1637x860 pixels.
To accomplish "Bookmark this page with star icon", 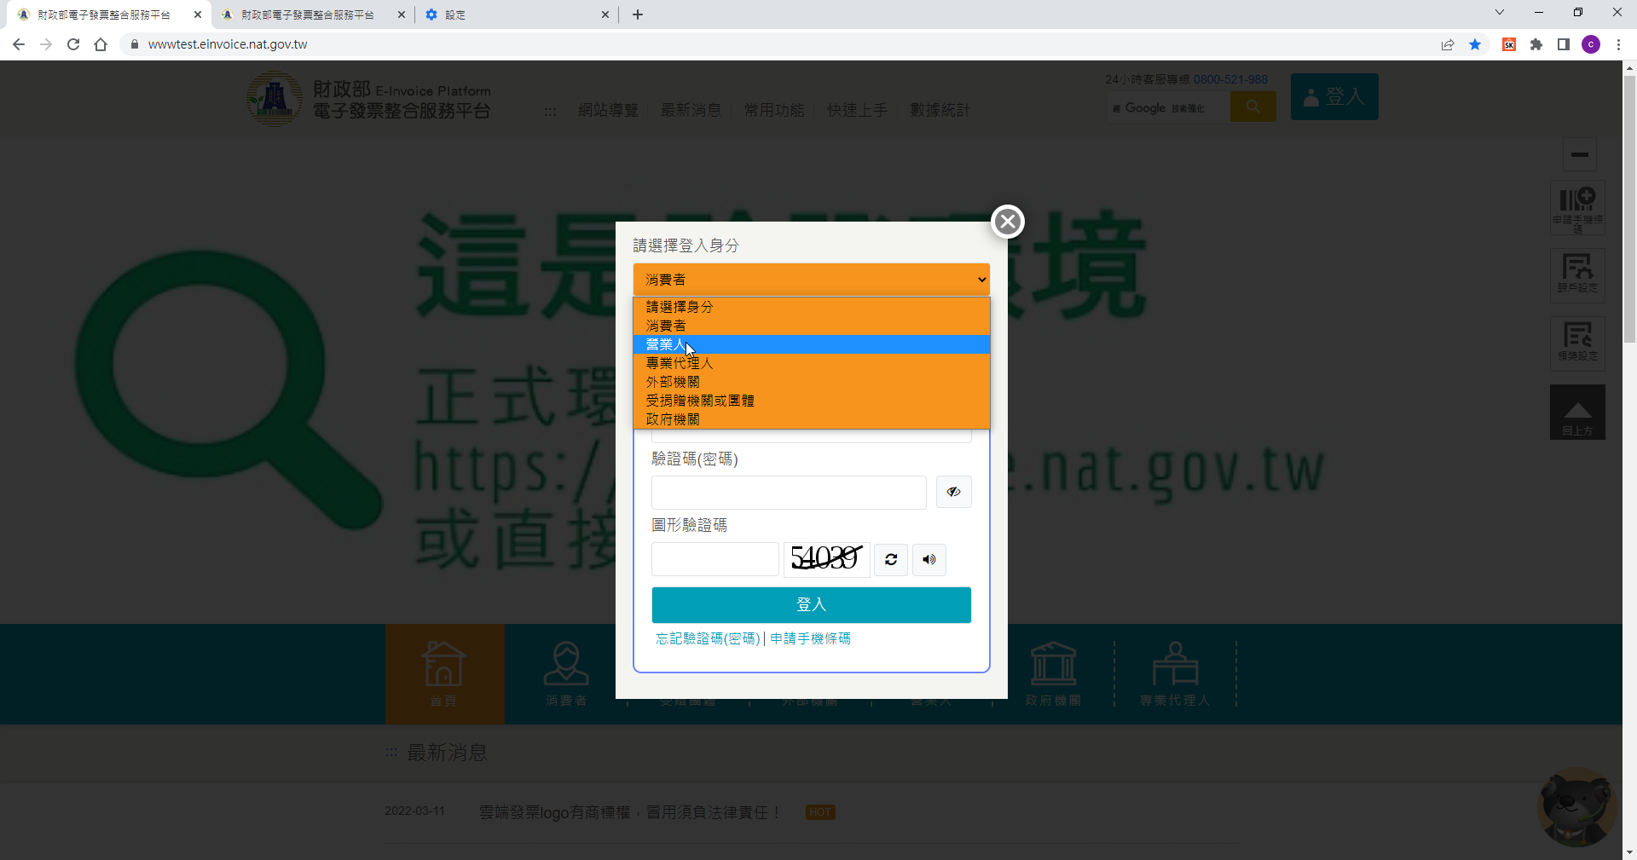I will [x=1475, y=44].
